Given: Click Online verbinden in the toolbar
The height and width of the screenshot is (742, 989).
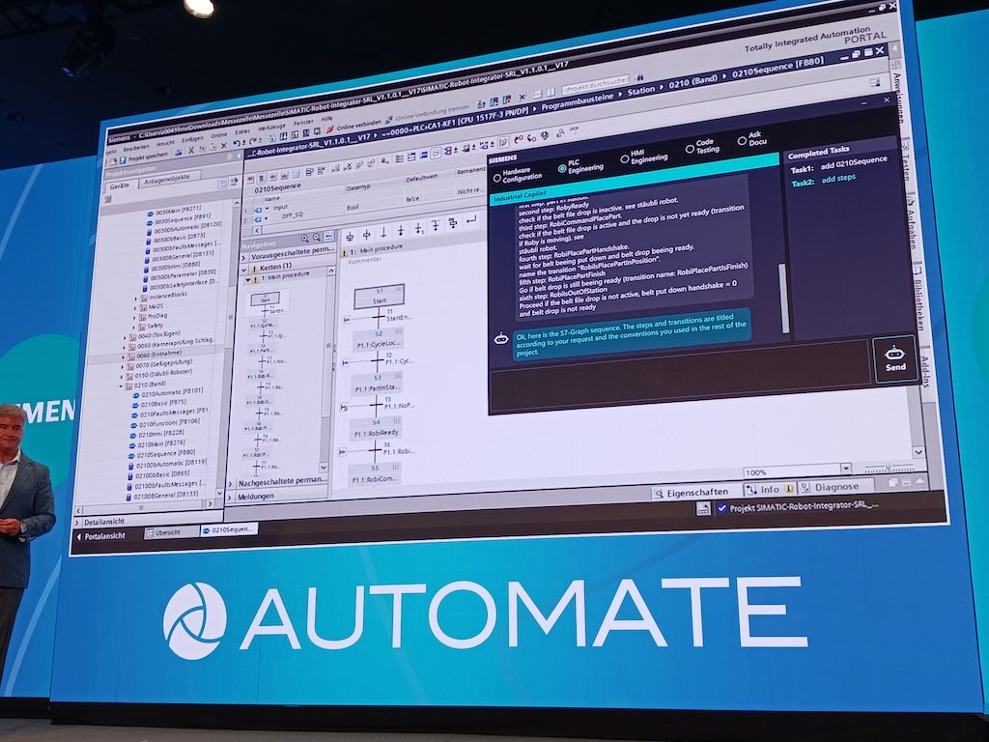Looking at the screenshot, I should point(353,126).
